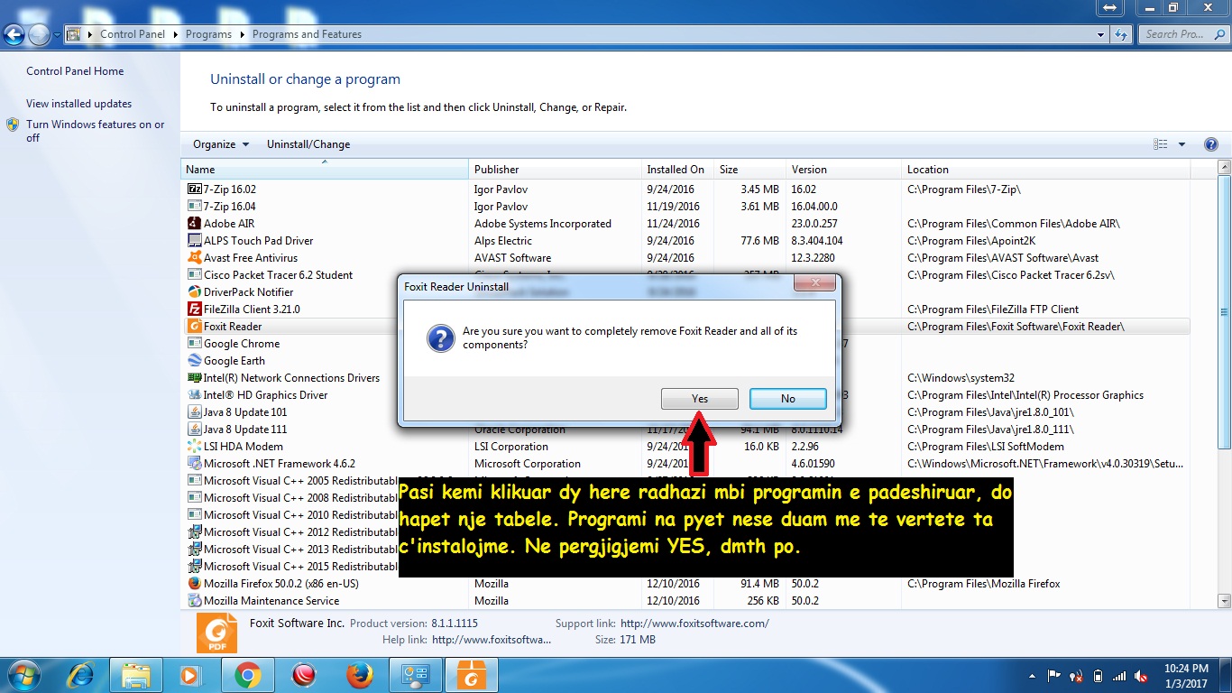1232x693 pixels.
Task: Select Intel Network Connections Drivers icon
Action: point(194,378)
